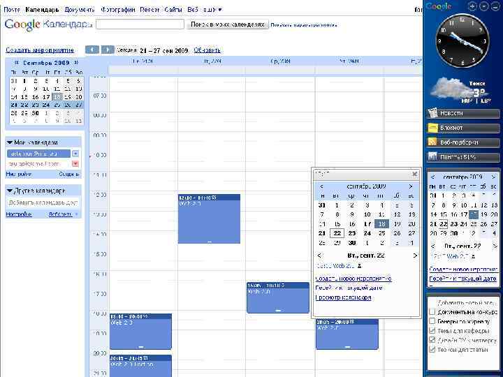Image resolution: width=503 pixels, height=377 pixels.
Task: Collapse the Мои календари section
Action: (x=10, y=142)
